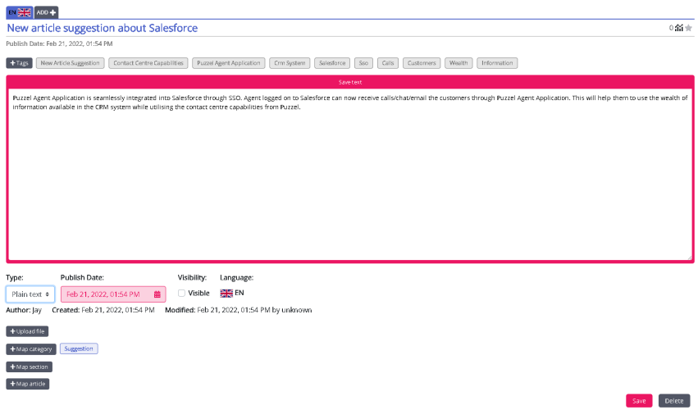The width and height of the screenshot is (698, 410).
Task: Select the Calls tag
Action: pos(388,63)
